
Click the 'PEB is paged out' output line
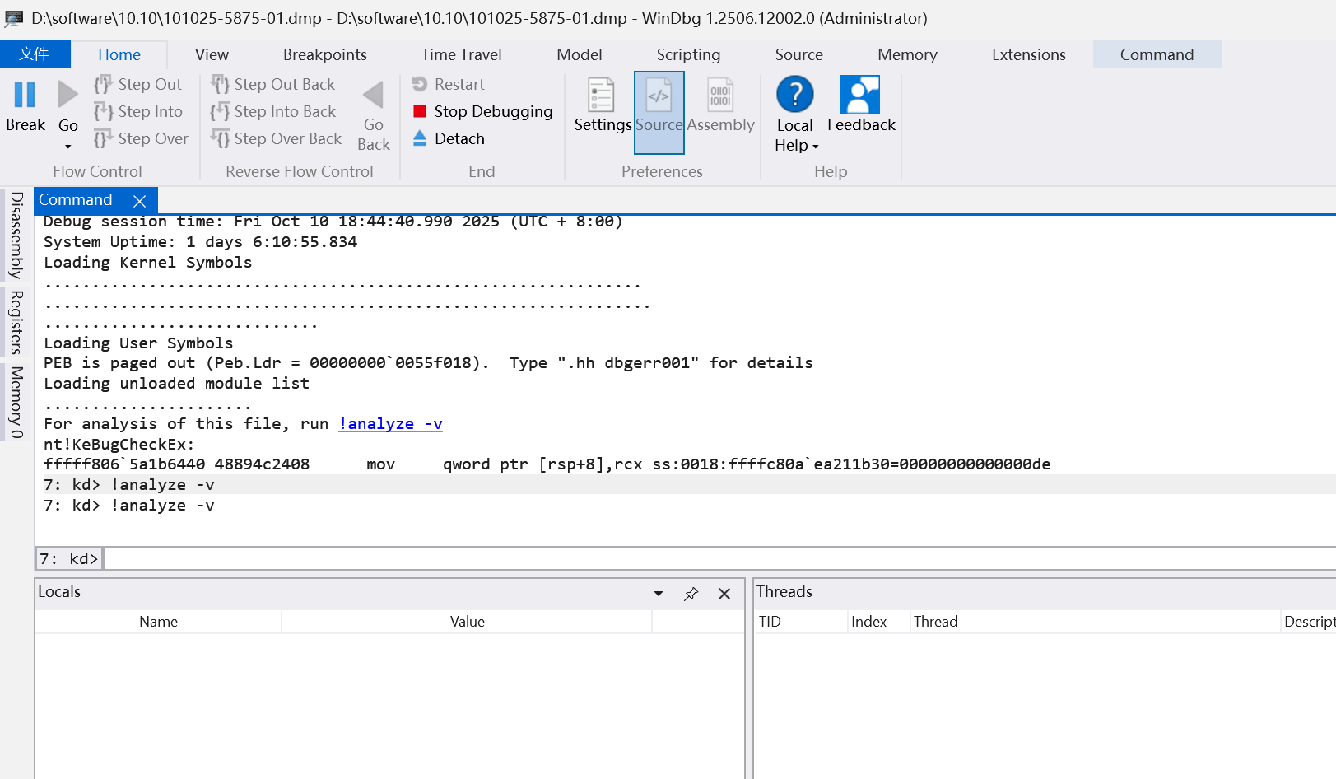pyautogui.click(x=428, y=363)
